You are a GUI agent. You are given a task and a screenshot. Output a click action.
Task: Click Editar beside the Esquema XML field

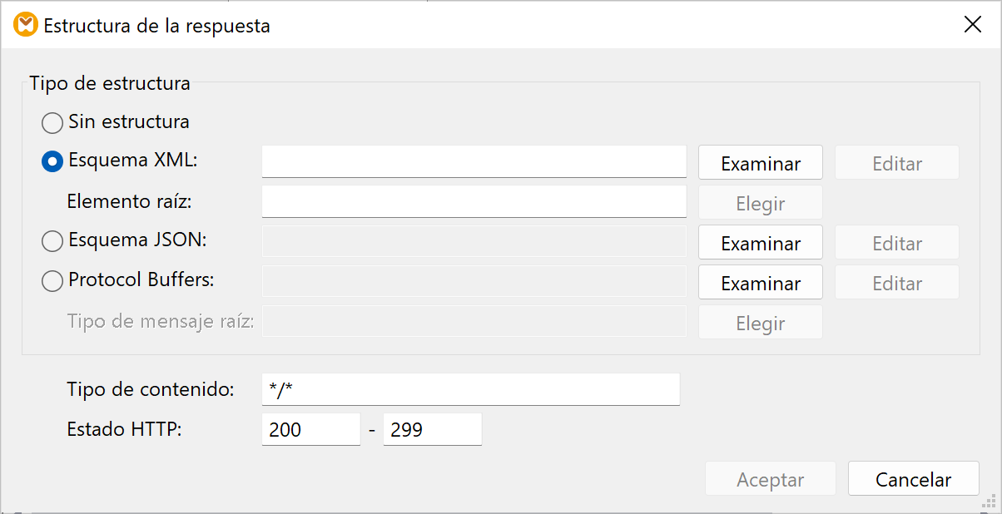pos(896,163)
